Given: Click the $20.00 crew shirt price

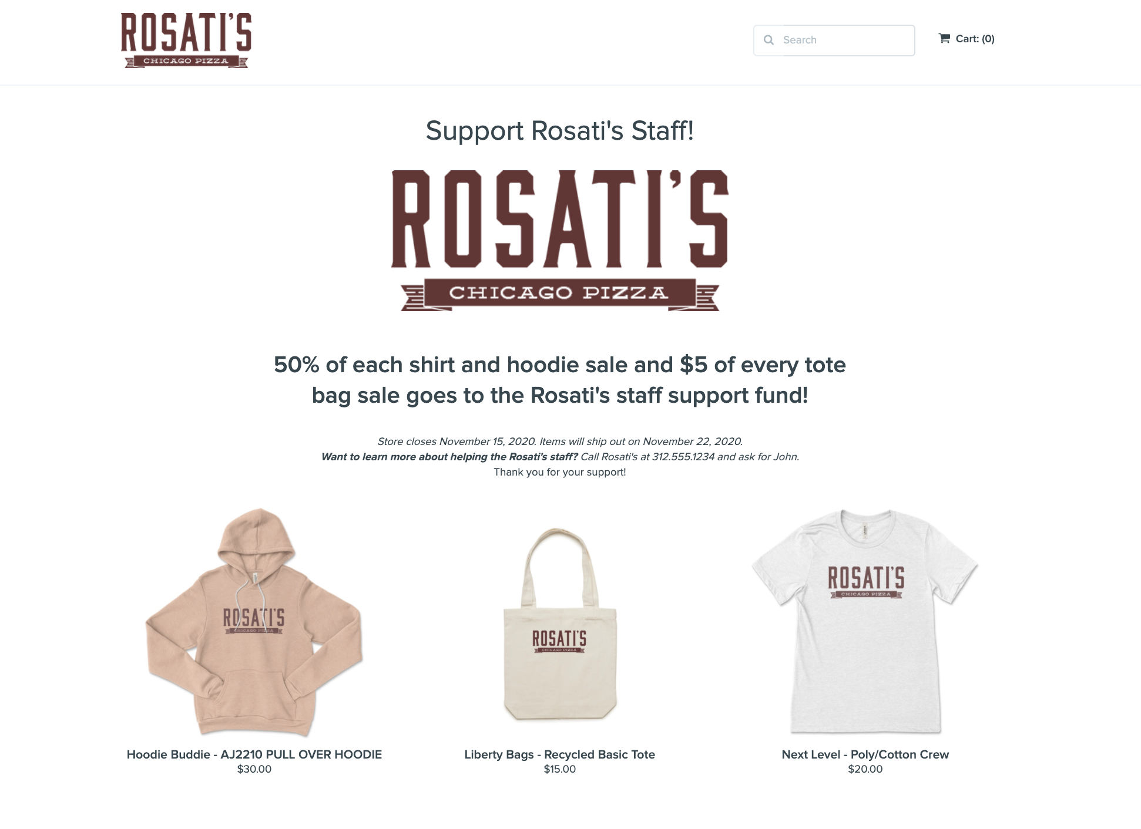Looking at the screenshot, I should 865,769.
